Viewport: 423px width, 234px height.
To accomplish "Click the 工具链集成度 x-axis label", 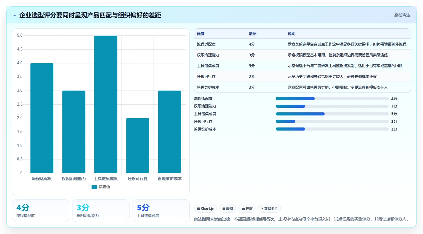I will tap(106, 179).
